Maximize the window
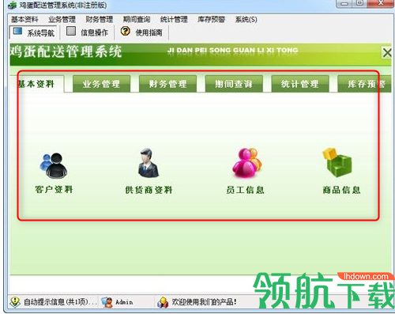This screenshot has height=314, width=395. coord(359,3)
